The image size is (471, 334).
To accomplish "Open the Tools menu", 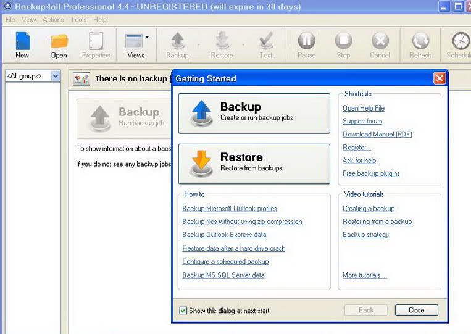I will (78, 20).
